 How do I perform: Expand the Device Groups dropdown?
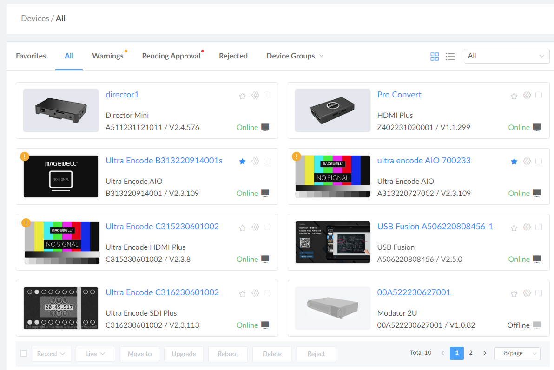click(x=295, y=56)
